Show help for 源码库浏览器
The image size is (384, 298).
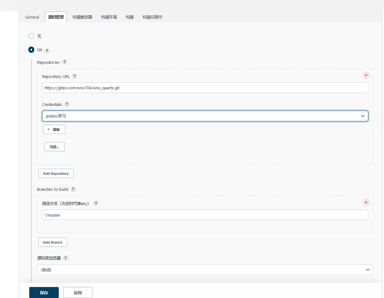pyautogui.click(x=65, y=258)
